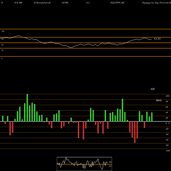Click the 70 level label on RSI chart
The height and width of the screenshot is (171, 171).
2,39
